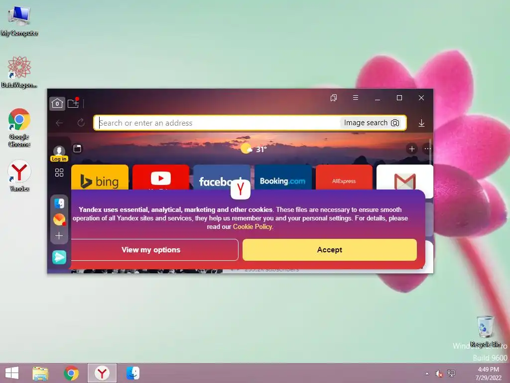Show hidden tray icons arrow
This screenshot has height=383, width=510.
427,374
